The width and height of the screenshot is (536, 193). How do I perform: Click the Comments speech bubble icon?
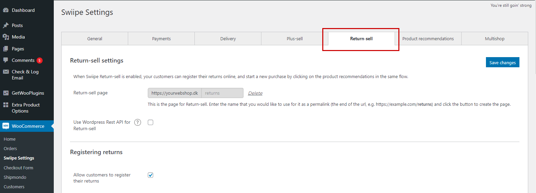tap(6, 60)
